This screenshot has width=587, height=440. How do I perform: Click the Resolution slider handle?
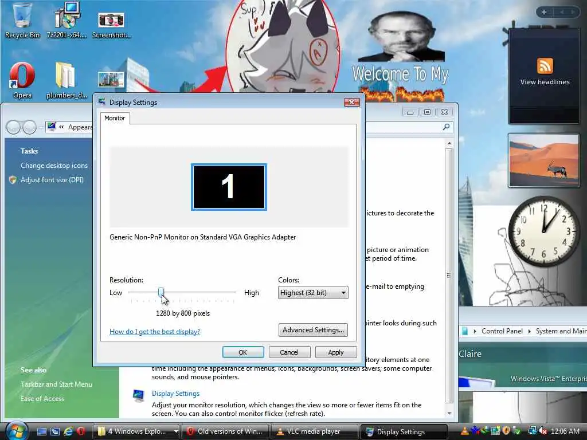click(161, 292)
